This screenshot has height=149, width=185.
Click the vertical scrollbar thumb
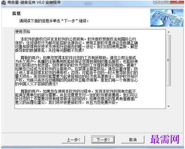point(169,60)
